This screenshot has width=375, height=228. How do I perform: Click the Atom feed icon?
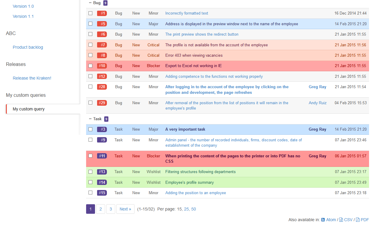click(323, 220)
